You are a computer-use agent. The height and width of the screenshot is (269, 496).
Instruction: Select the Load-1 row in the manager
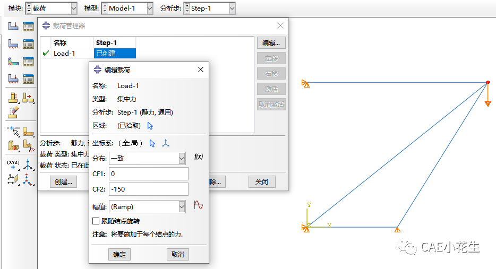click(x=89, y=54)
